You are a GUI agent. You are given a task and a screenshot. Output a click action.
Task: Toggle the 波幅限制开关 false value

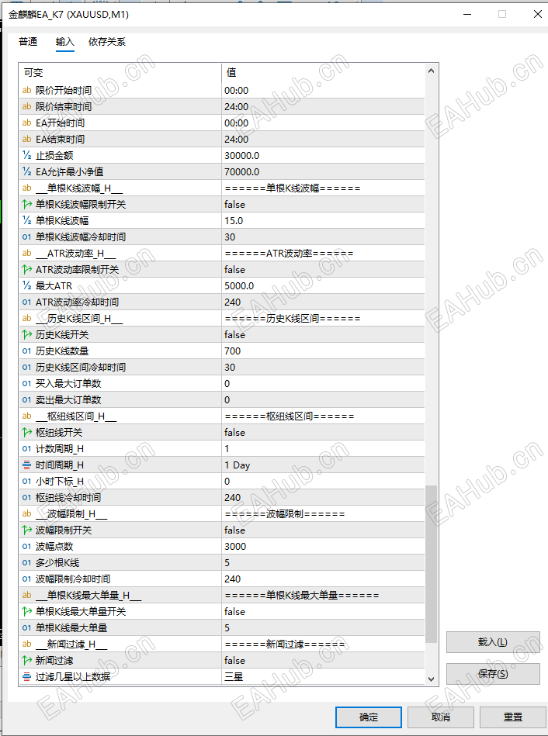pos(234,530)
